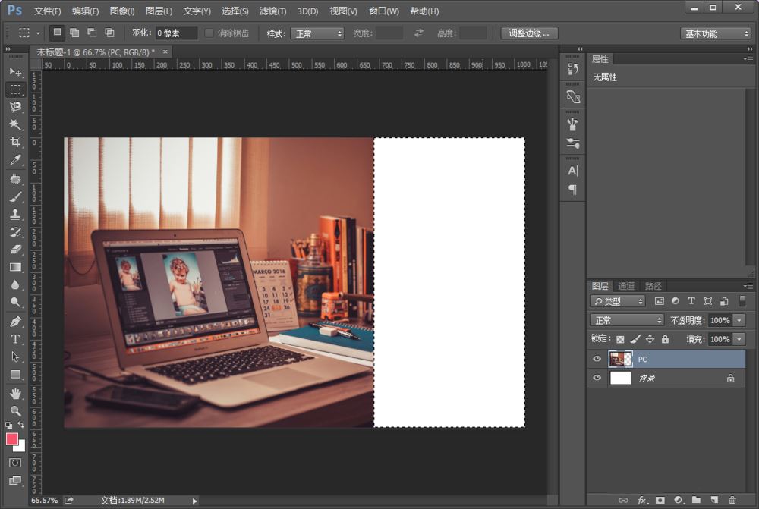
Task: Toggle lock position
Action: pos(650,339)
